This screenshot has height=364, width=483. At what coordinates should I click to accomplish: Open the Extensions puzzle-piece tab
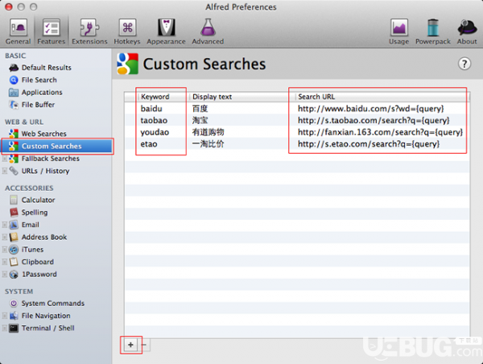coord(89,31)
